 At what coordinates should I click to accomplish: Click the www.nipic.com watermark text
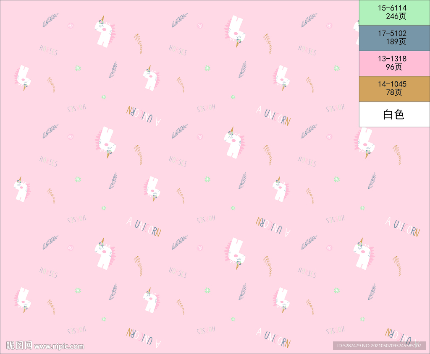tap(59, 346)
